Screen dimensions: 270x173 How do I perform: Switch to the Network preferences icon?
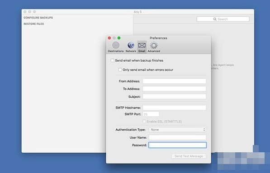(x=131, y=45)
